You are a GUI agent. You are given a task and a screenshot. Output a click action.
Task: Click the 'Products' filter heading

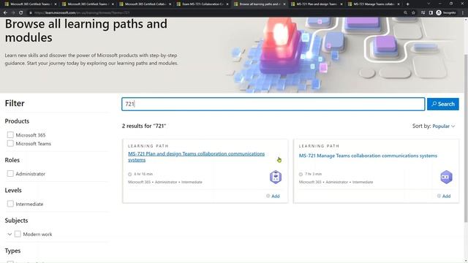(x=17, y=121)
